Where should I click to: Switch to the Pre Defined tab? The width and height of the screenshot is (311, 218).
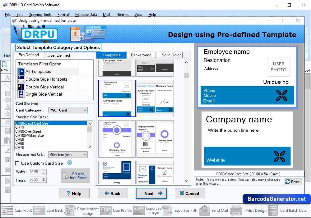click(x=29, y=55)
